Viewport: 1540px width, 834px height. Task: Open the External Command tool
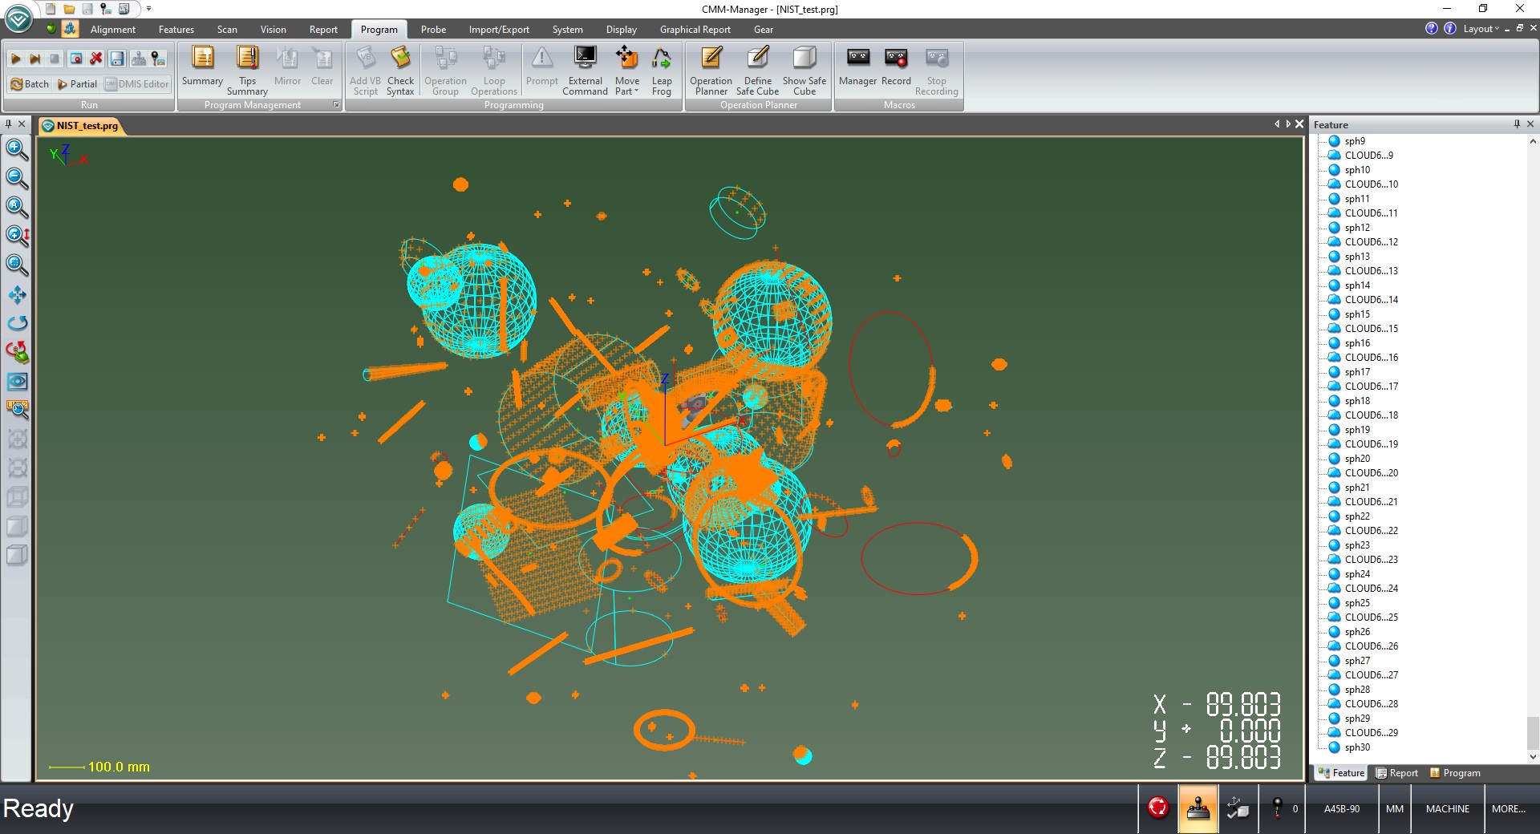click(585, 71)
